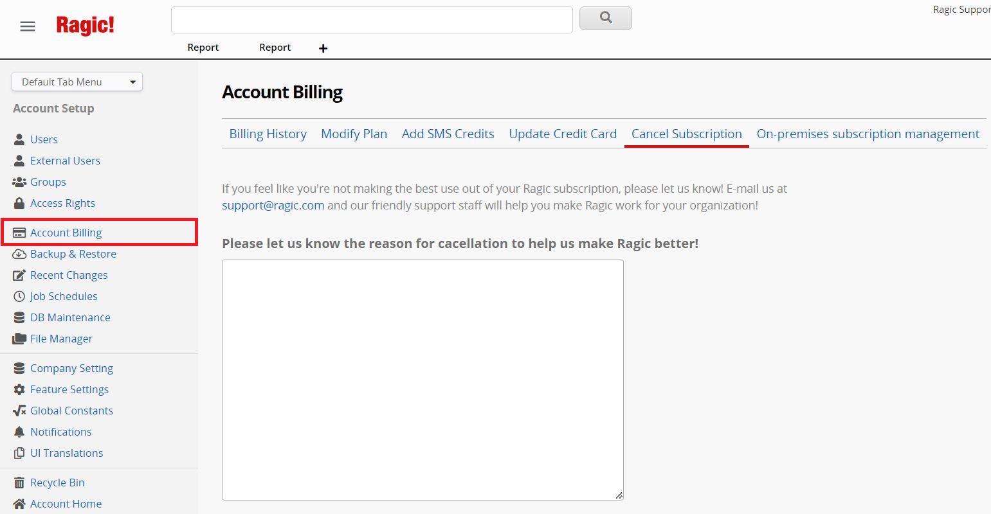Screen dimensions: 991x514
Task: Click the Account Setup sidebar heading
Action: click(53, 109)
